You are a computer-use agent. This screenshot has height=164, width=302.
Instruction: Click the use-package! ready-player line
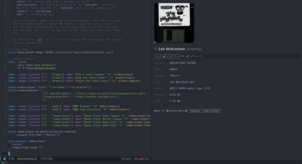tap(27, 141)
